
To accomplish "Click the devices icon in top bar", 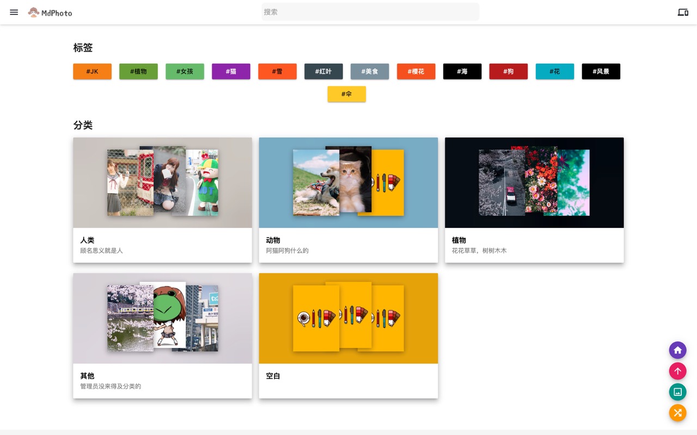I will (683, 12).
